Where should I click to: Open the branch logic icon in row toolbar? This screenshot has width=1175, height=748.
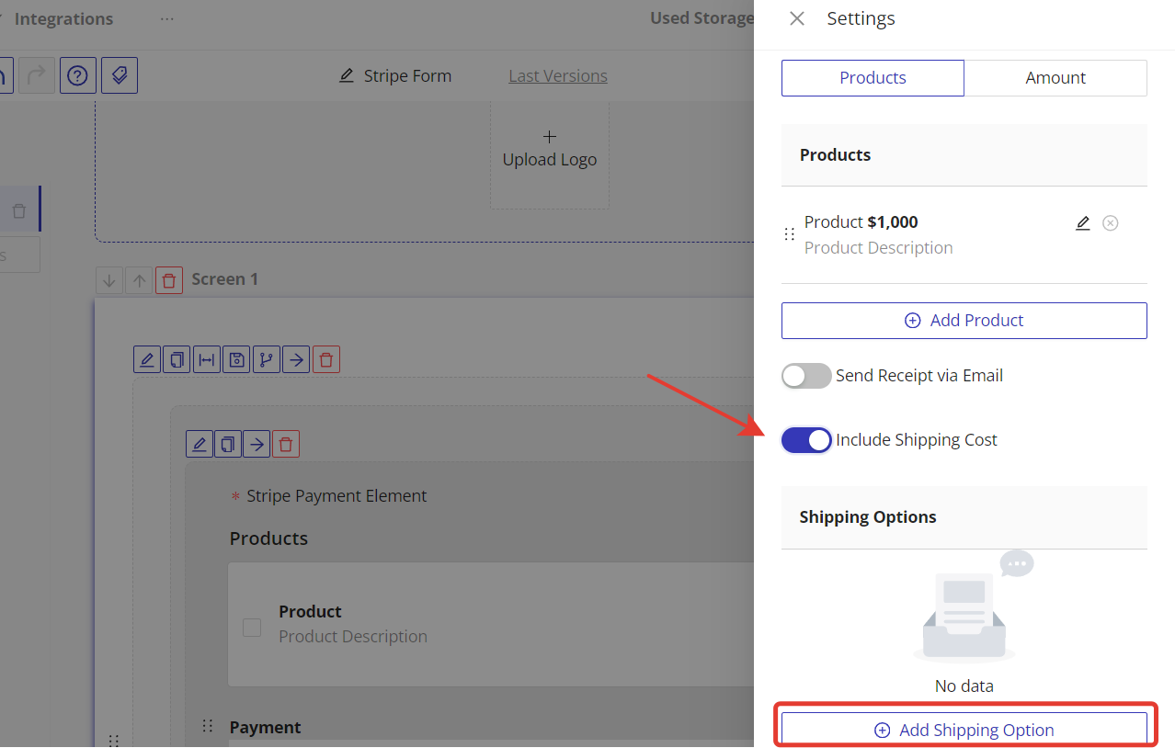tap(266, 359)
